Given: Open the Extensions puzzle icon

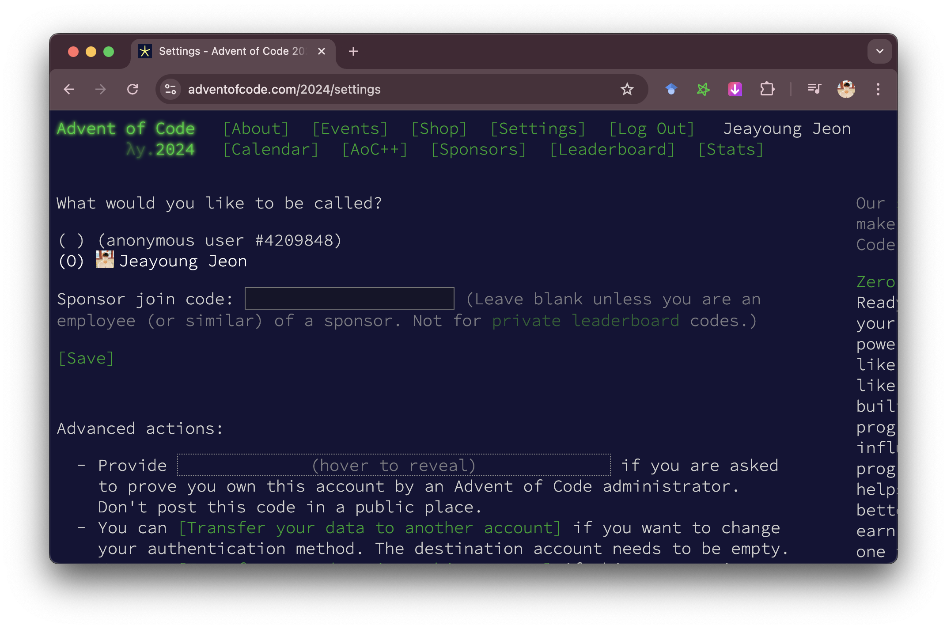Looking at the screenshot, I should click(x=767, y=90).
